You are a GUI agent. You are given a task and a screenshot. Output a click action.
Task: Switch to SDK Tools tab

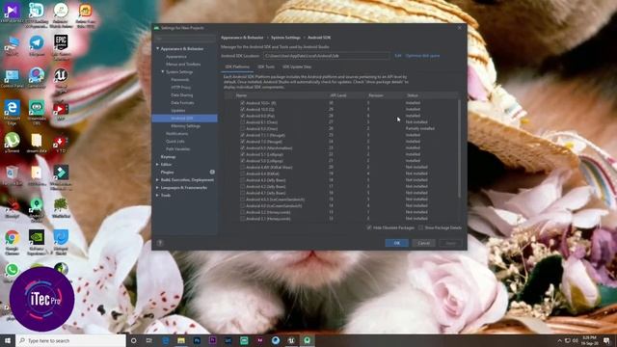click(x=266, y=67)
